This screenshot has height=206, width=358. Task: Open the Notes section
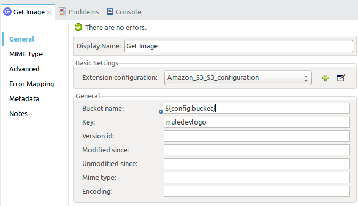click(x=18, y=113)
